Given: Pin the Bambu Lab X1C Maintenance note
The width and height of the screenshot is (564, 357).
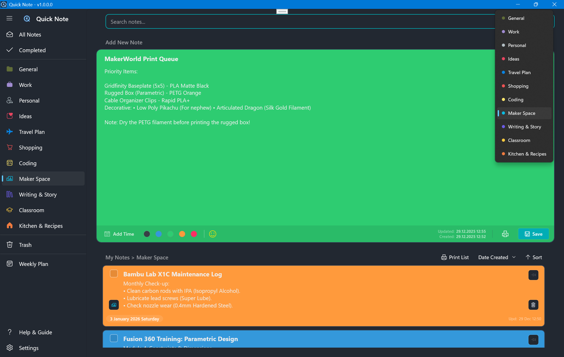Looking at the screenshot, I should coord(533,275).
